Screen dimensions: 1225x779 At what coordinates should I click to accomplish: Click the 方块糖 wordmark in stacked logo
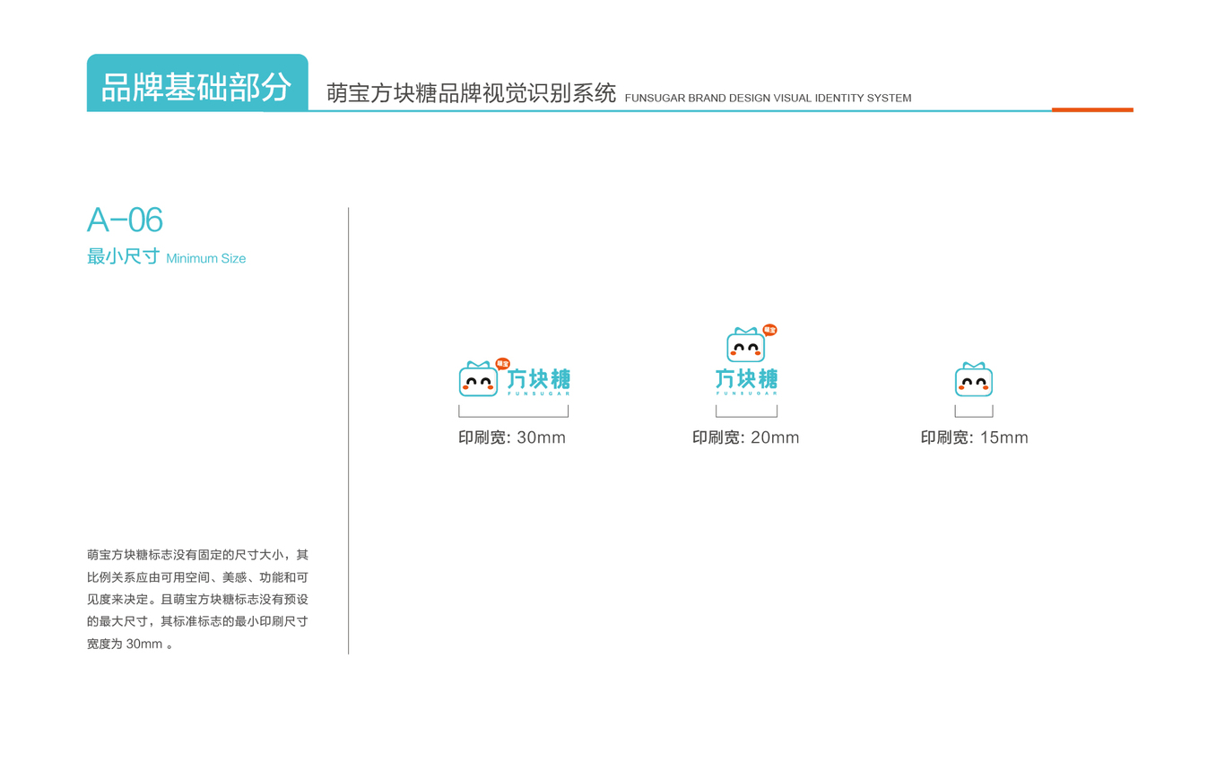click(x=746, y=377)
